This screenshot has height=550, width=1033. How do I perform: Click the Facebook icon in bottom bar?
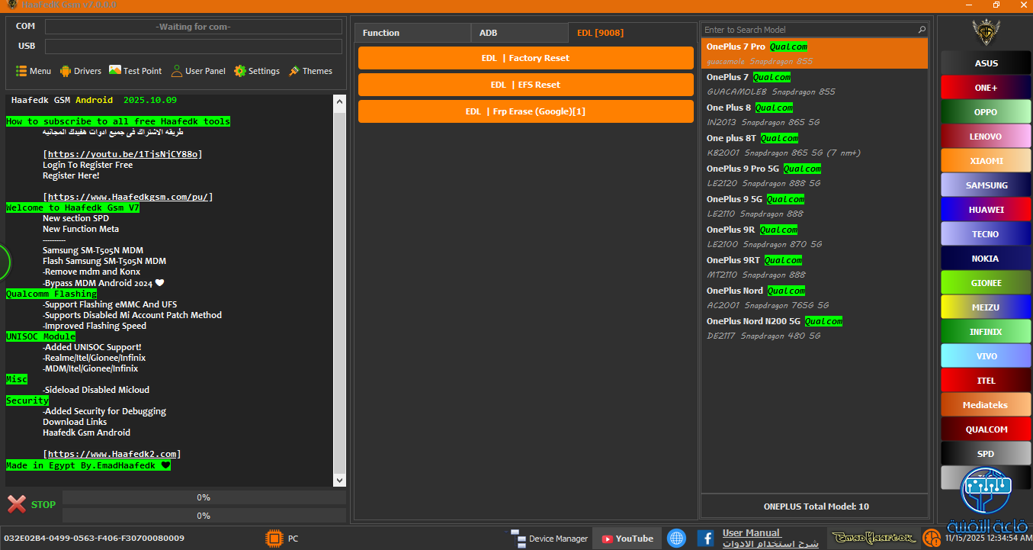tap(705, 539)
